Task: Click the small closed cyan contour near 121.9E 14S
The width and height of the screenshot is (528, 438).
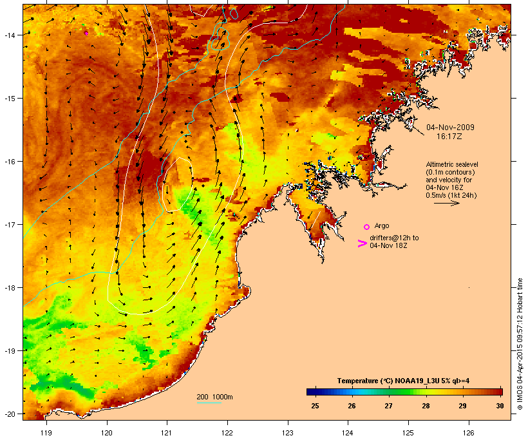Action: point(221,39)
